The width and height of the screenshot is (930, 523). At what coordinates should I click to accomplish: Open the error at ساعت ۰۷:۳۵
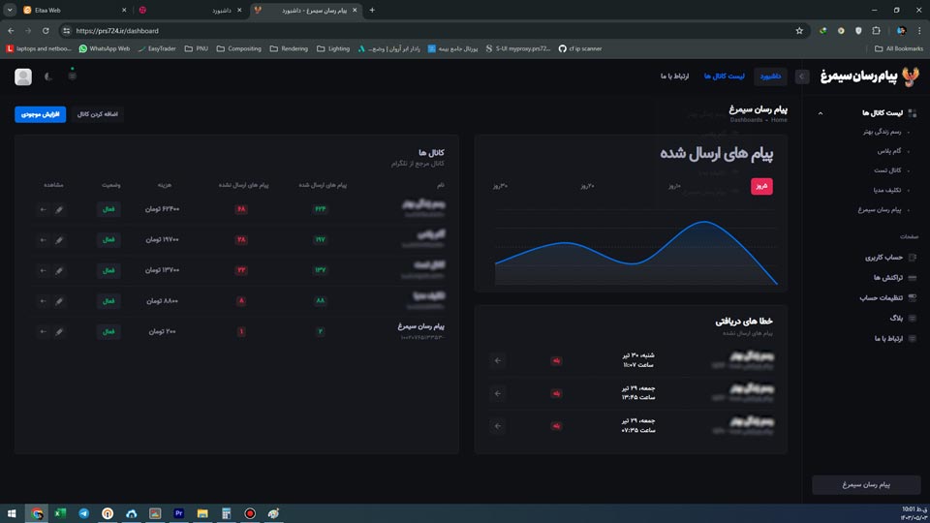pos(498,426)
